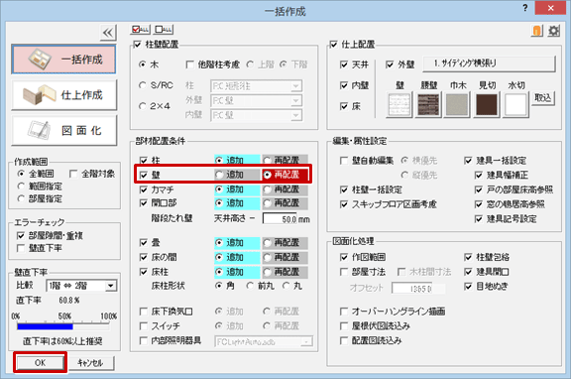Click the help question mark in the title bar
Viewport: 571px width, 379px height.
pos(524,8)
